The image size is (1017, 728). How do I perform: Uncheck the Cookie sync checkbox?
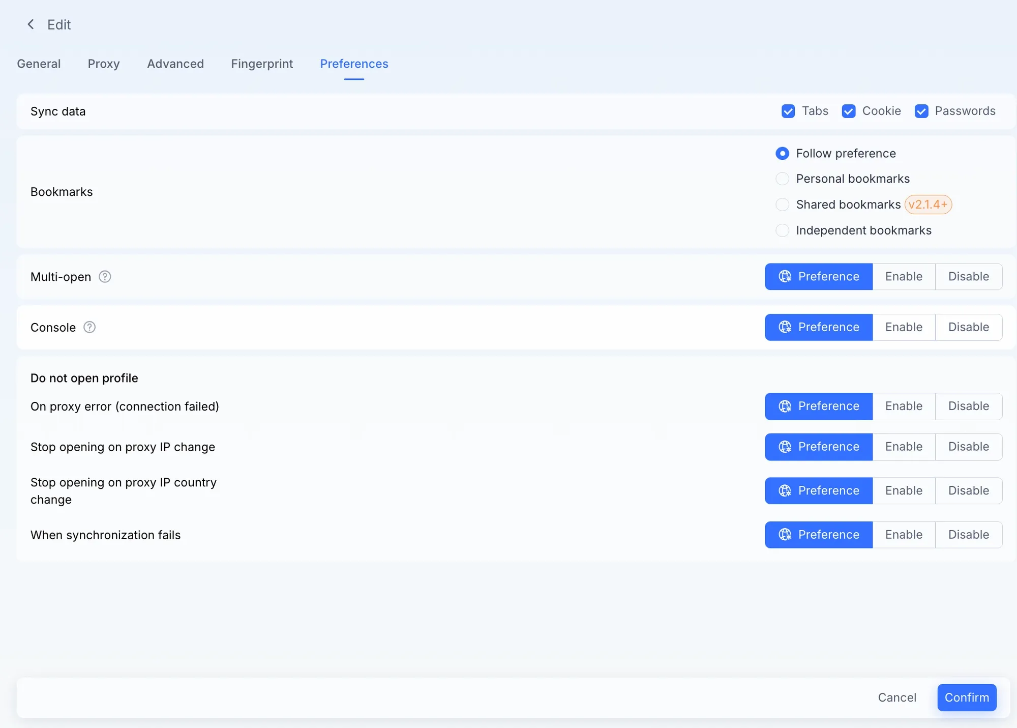[x=849, y=111]
